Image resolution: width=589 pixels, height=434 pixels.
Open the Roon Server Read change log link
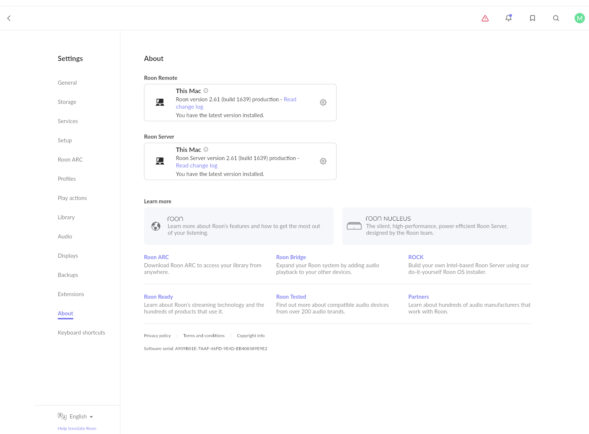click(x=197, y=166)
